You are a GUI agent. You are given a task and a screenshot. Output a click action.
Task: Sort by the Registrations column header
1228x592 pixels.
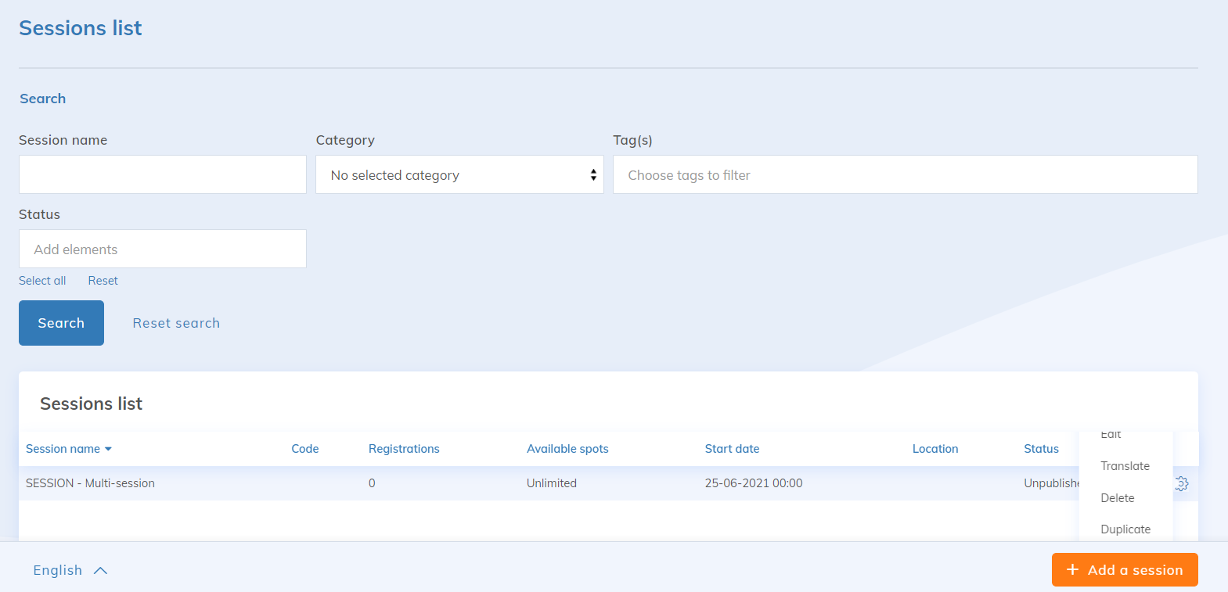404,449
